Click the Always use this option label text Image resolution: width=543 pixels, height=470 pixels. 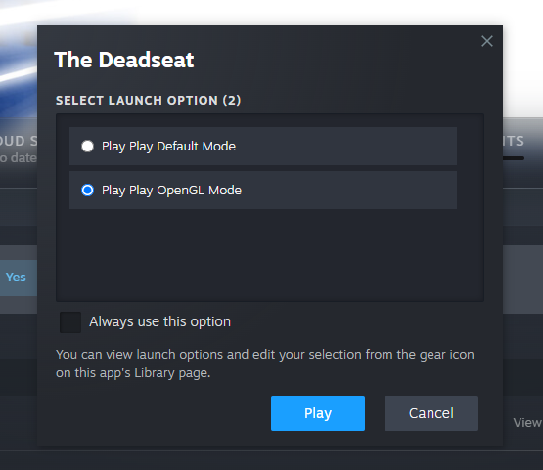[159, 321]
